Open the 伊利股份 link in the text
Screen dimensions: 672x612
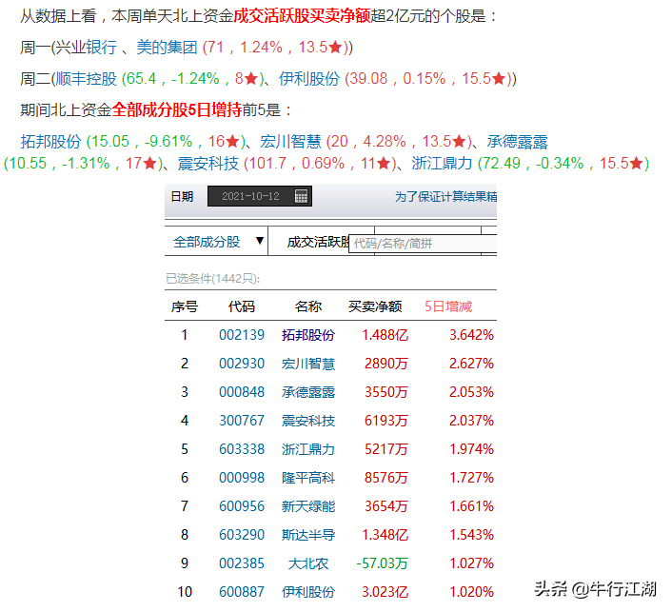pyautogui.click(x=309, y=79)
